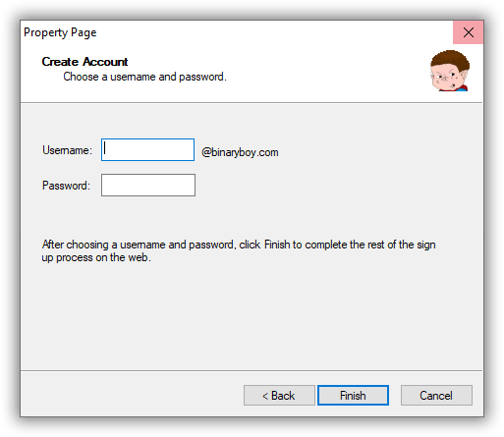
Task: Click the cartoon boy avatar image
Action: [450, 71]
